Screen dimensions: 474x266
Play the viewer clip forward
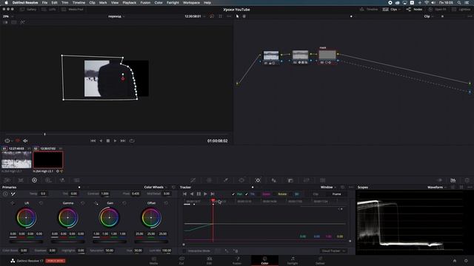point(116,141)
